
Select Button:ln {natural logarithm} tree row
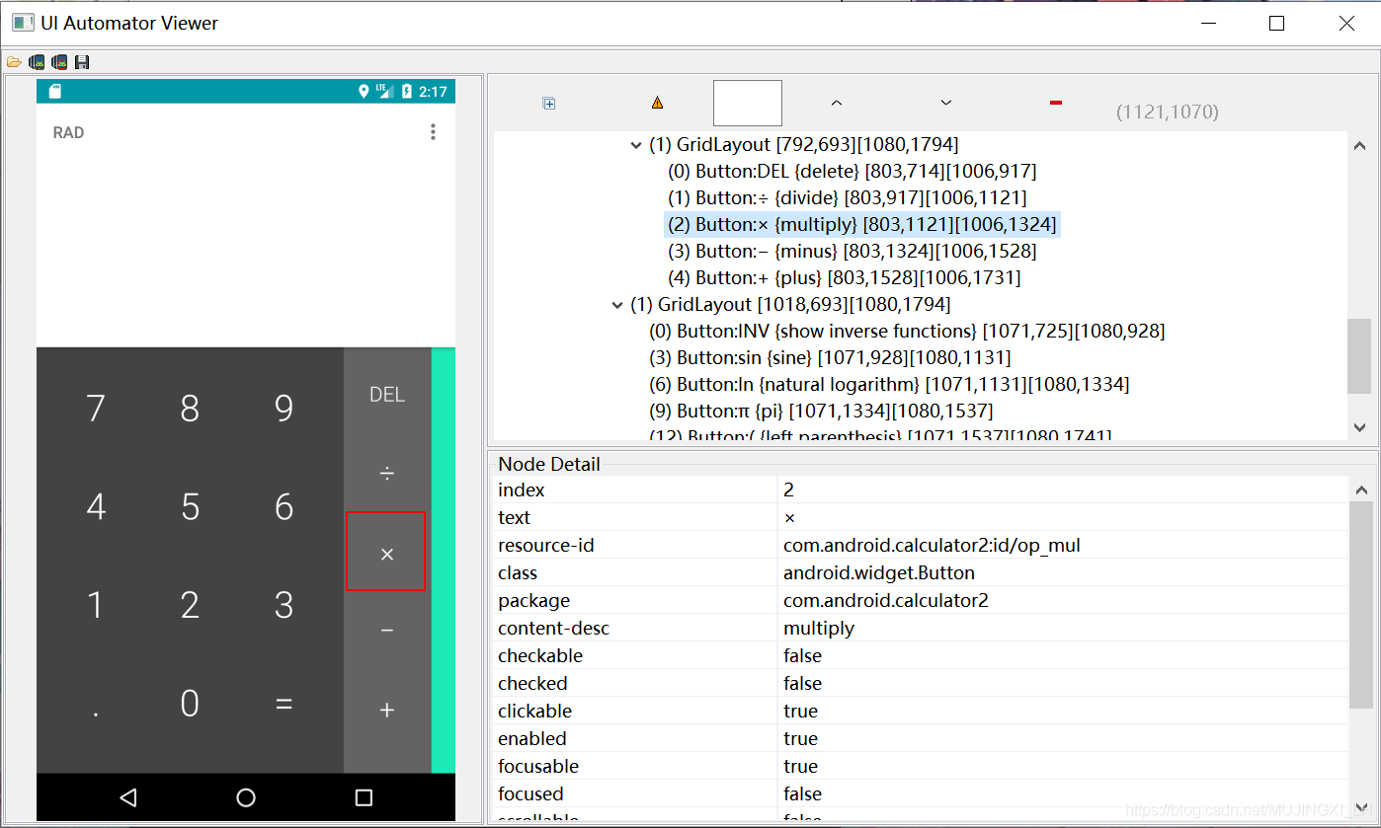tap(889, 384)
